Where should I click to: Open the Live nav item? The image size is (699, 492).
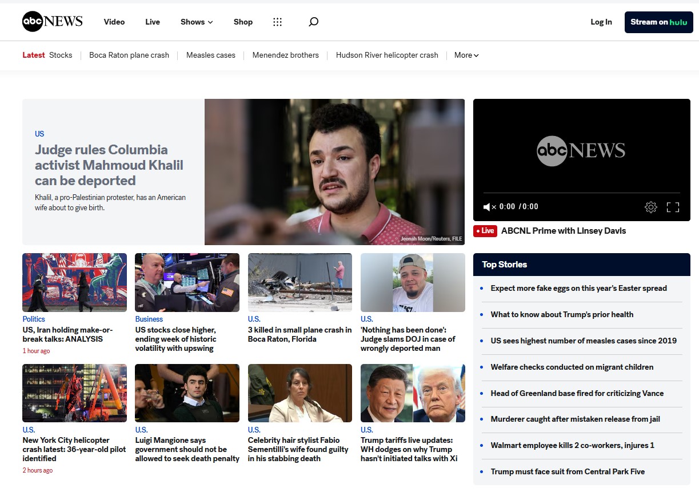[153, 22]
